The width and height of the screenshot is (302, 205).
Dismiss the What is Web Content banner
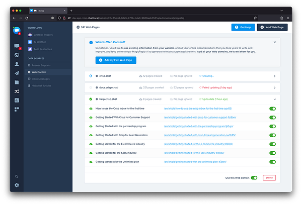pos(275,42)
